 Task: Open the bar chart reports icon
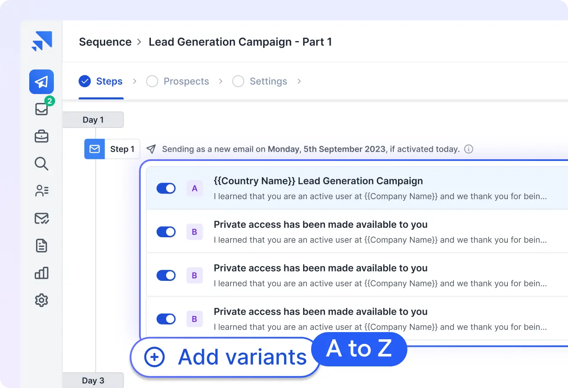42,273
